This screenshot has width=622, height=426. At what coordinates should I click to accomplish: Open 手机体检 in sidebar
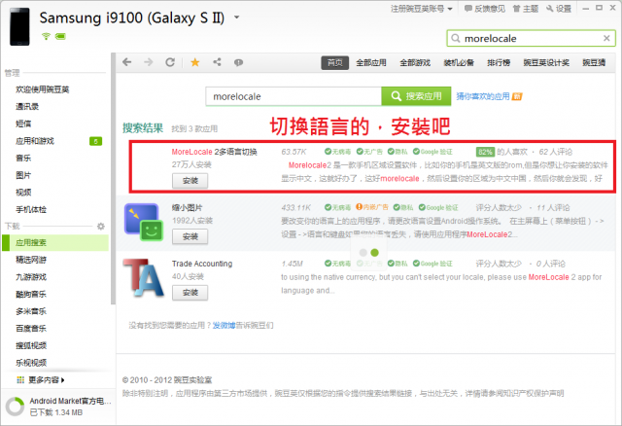31,209
